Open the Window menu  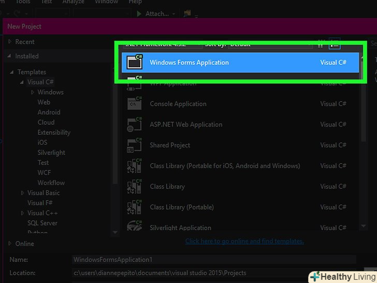(107, 2)
